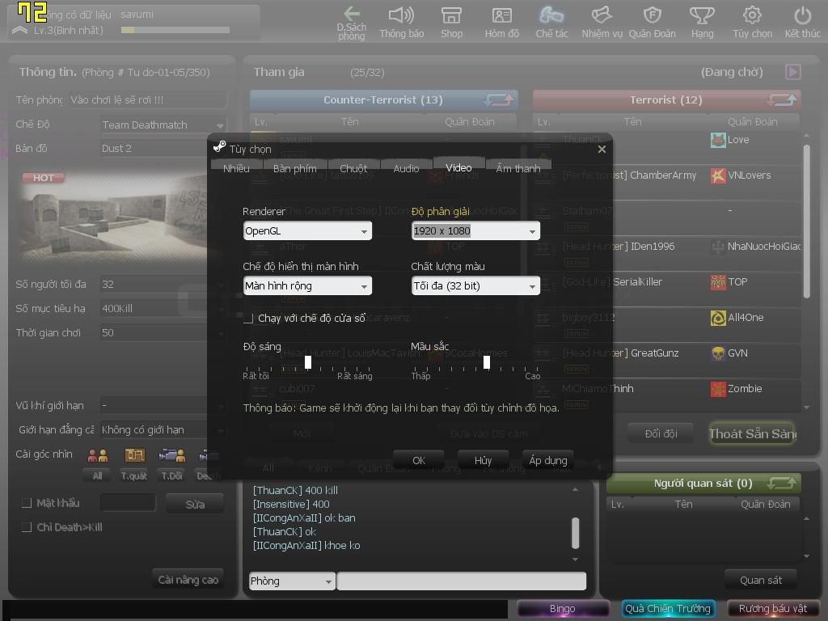Click the TOP clan emblem icon

coord(718,282)
